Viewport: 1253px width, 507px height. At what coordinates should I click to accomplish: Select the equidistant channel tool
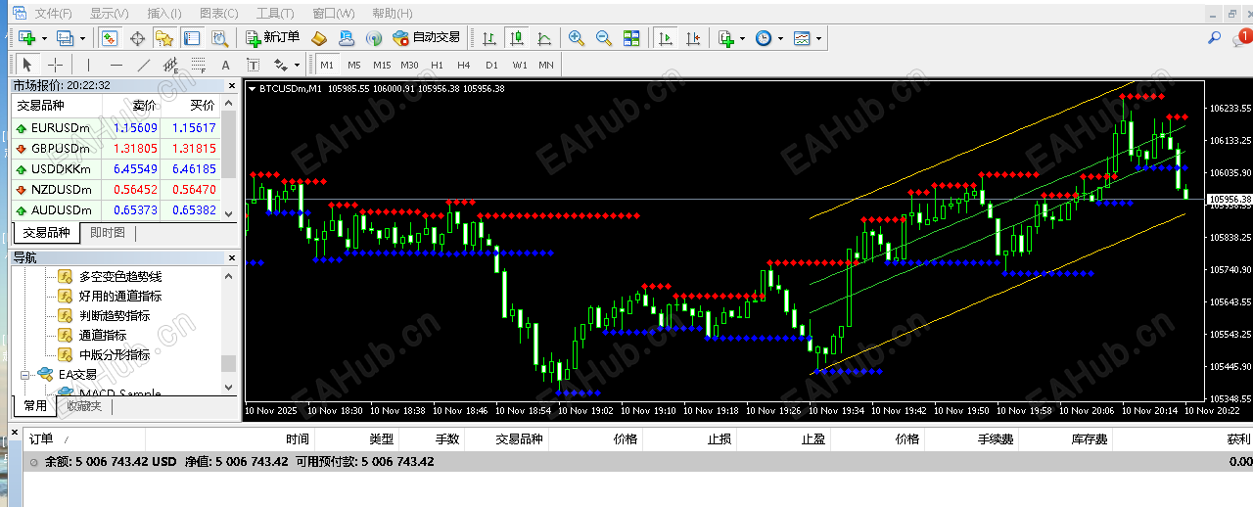pos(171,65)
